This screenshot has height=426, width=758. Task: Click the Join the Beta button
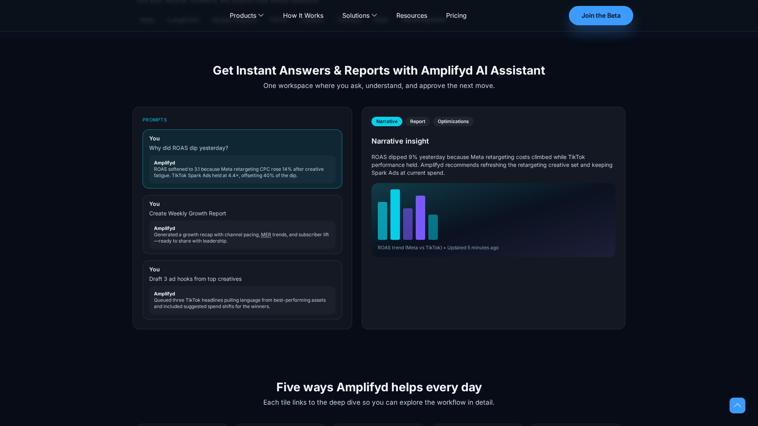pyautogui.click(x=600, y=15)
